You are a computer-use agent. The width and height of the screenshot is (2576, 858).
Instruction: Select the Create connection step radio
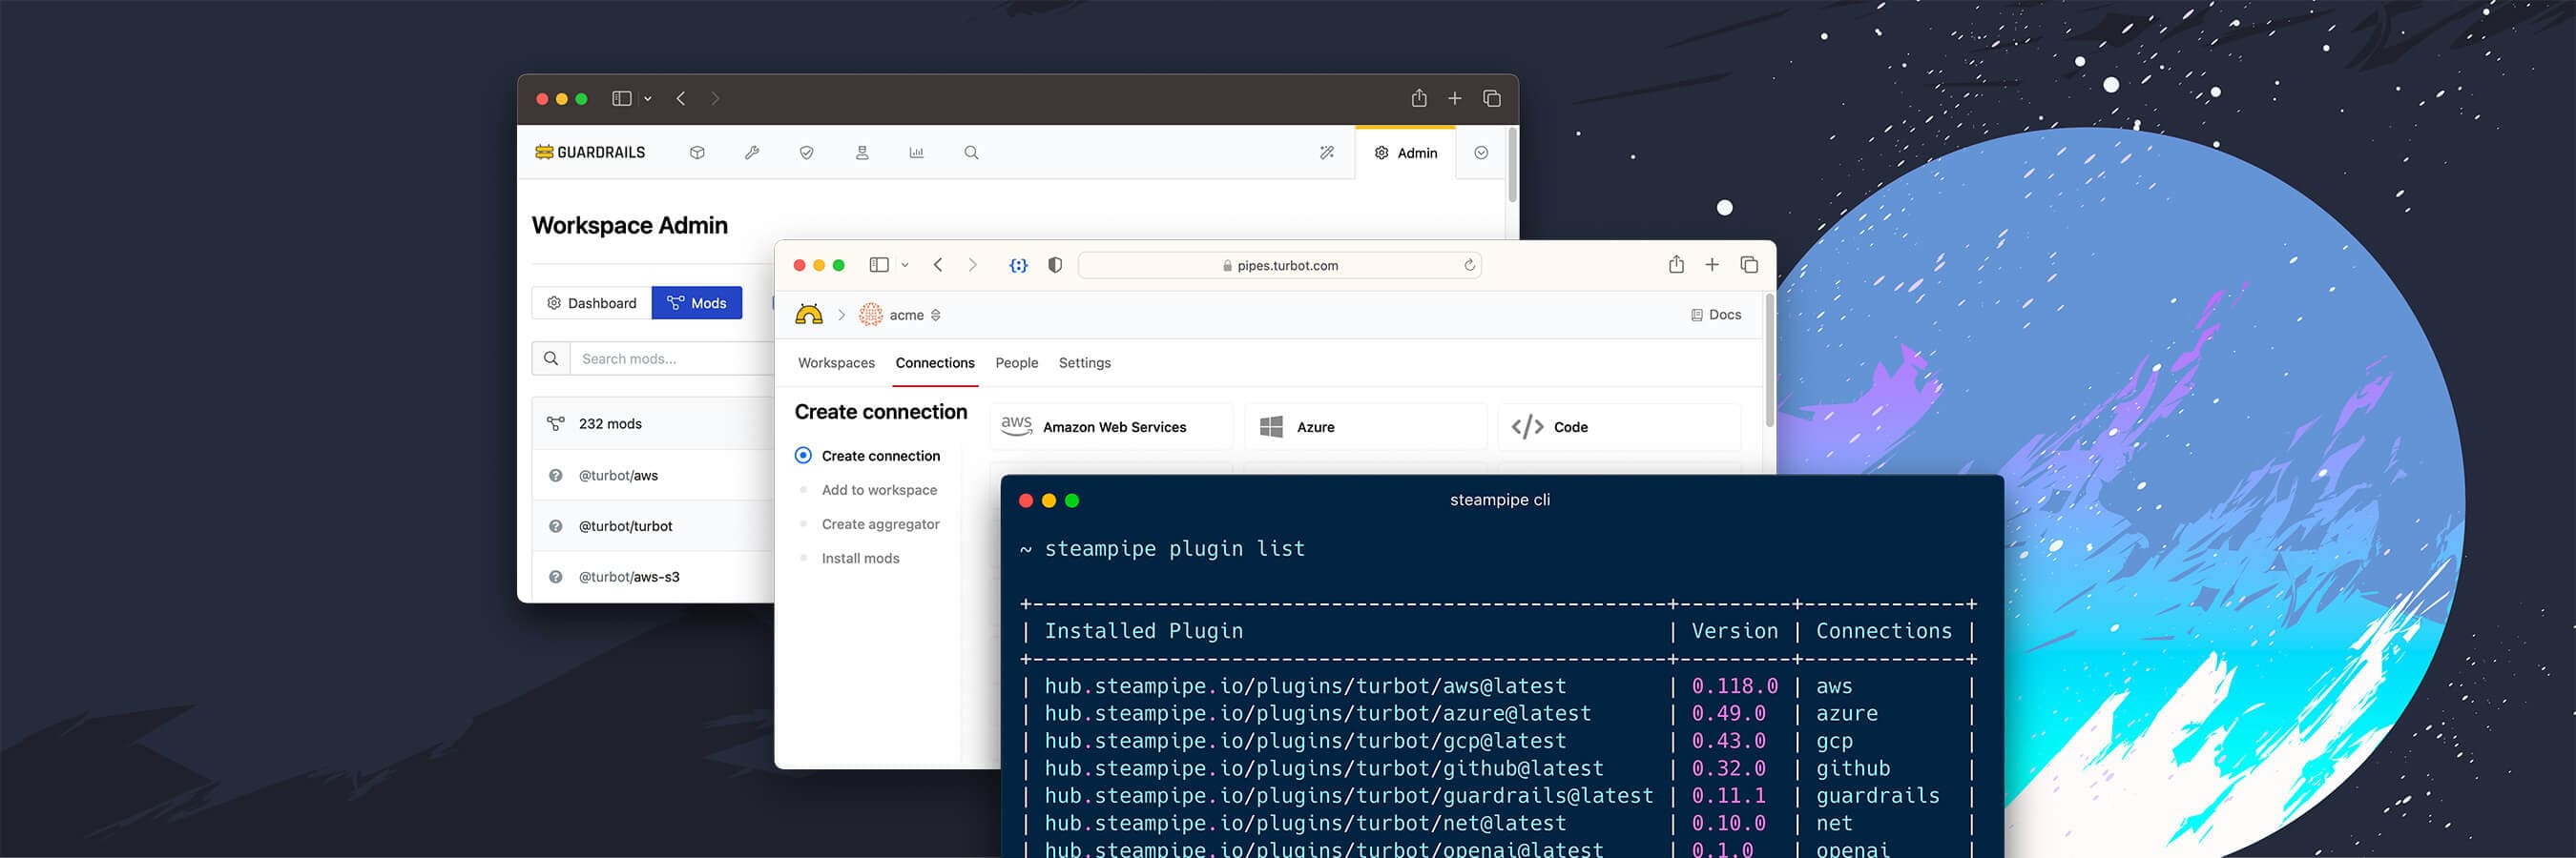pyautogui.click(x=803, y=456)
